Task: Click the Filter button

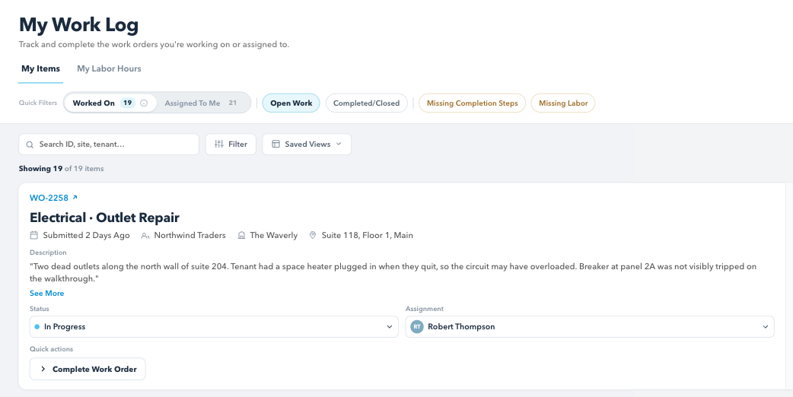Action: point(231,144)
